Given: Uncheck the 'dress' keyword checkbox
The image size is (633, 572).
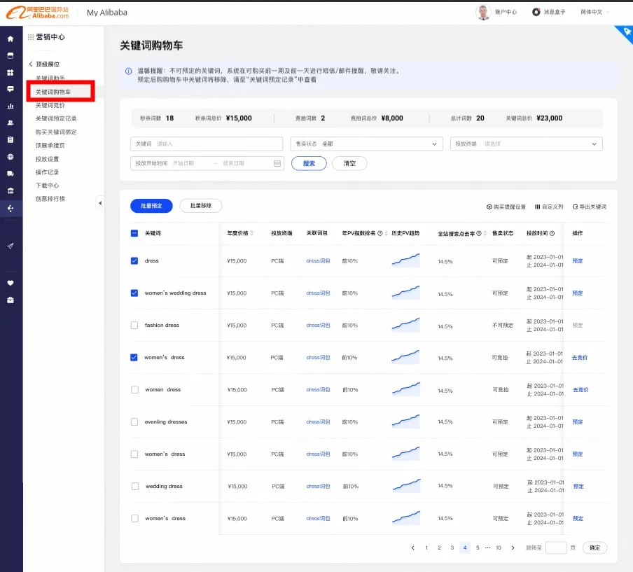Looking at the screenshot, I should [x=134, y=261].
